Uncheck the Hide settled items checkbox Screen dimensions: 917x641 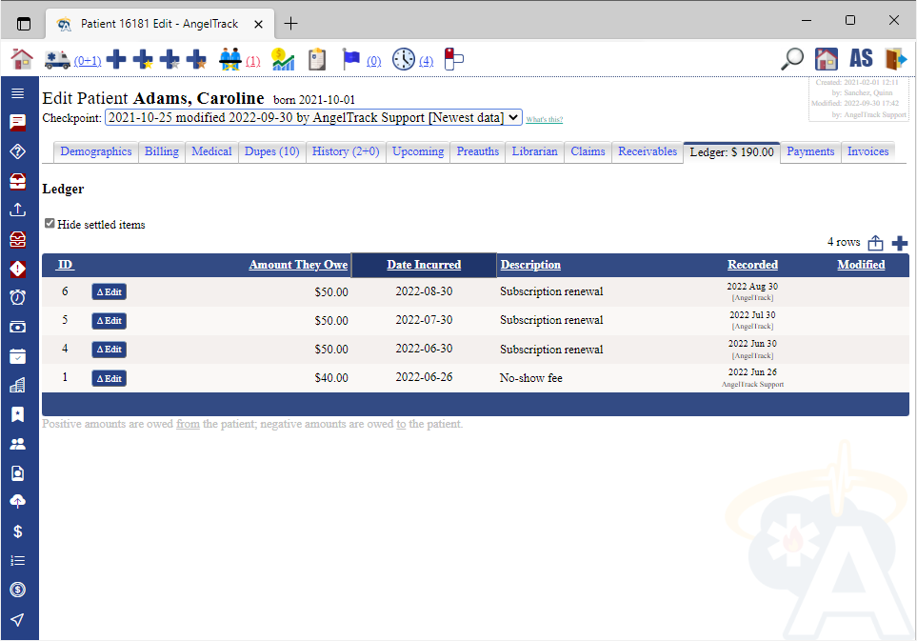tap(50, 224)
